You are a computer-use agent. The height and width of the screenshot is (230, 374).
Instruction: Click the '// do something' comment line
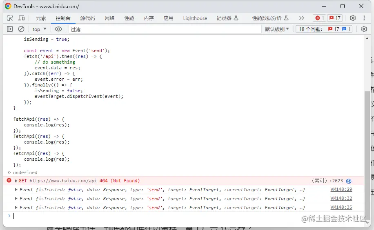click(55, 62)
